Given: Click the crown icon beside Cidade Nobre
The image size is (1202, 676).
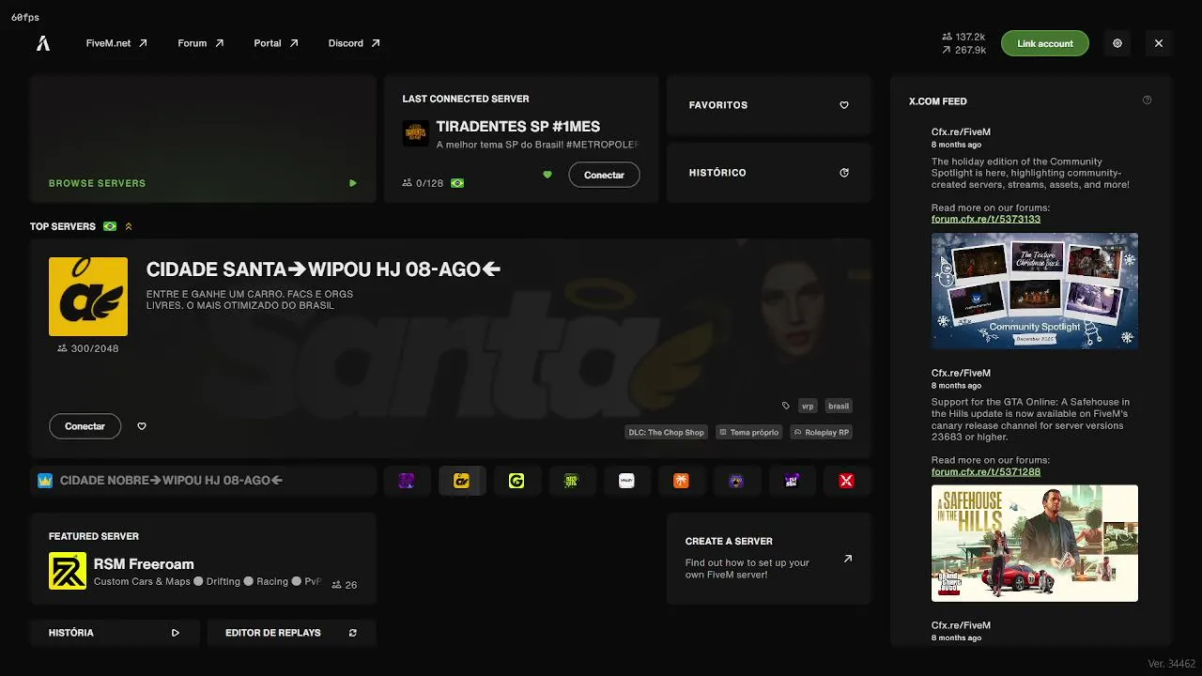Looking at the screenshot, I should 45,481.
